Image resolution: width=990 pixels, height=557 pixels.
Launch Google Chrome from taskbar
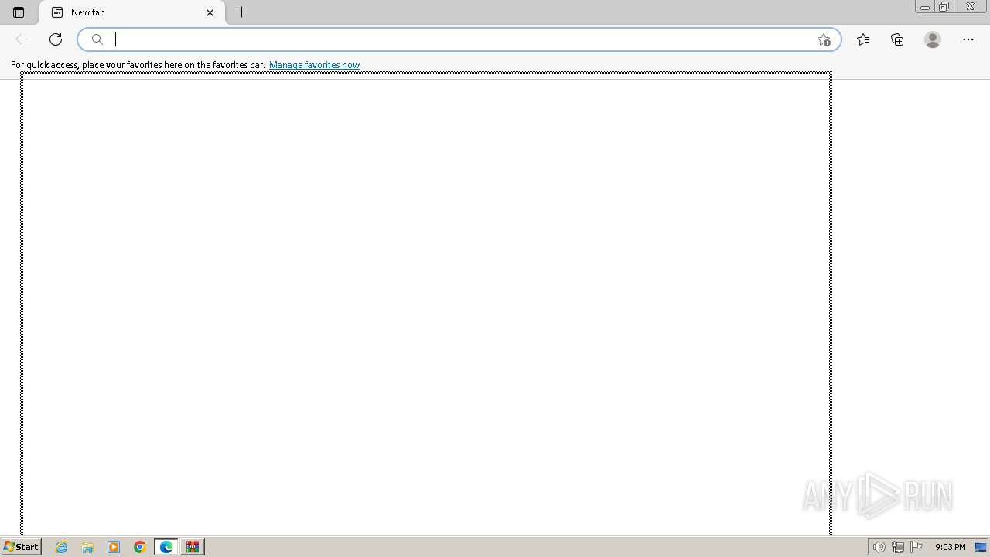(140, 547)
